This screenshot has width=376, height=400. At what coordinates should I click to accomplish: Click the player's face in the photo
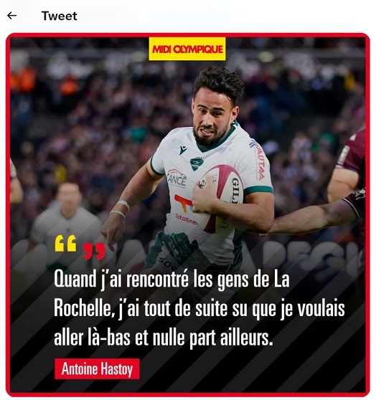click(212, 120)
